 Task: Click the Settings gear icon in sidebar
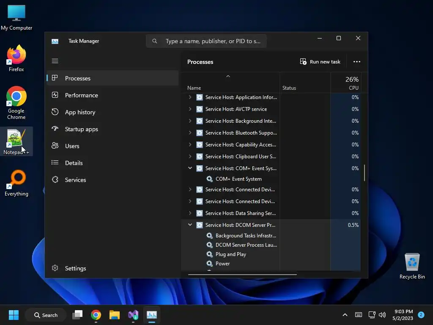pos(55,268)
